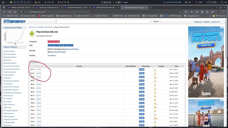Image resolution: width=228 pixels, height=128 pixels.
Task: Click the Search button
Action: click(x=156, y=21)
